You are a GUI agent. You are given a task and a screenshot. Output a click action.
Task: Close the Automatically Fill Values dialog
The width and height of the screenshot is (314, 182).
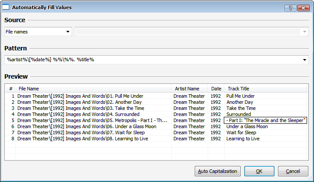point(304,8)
